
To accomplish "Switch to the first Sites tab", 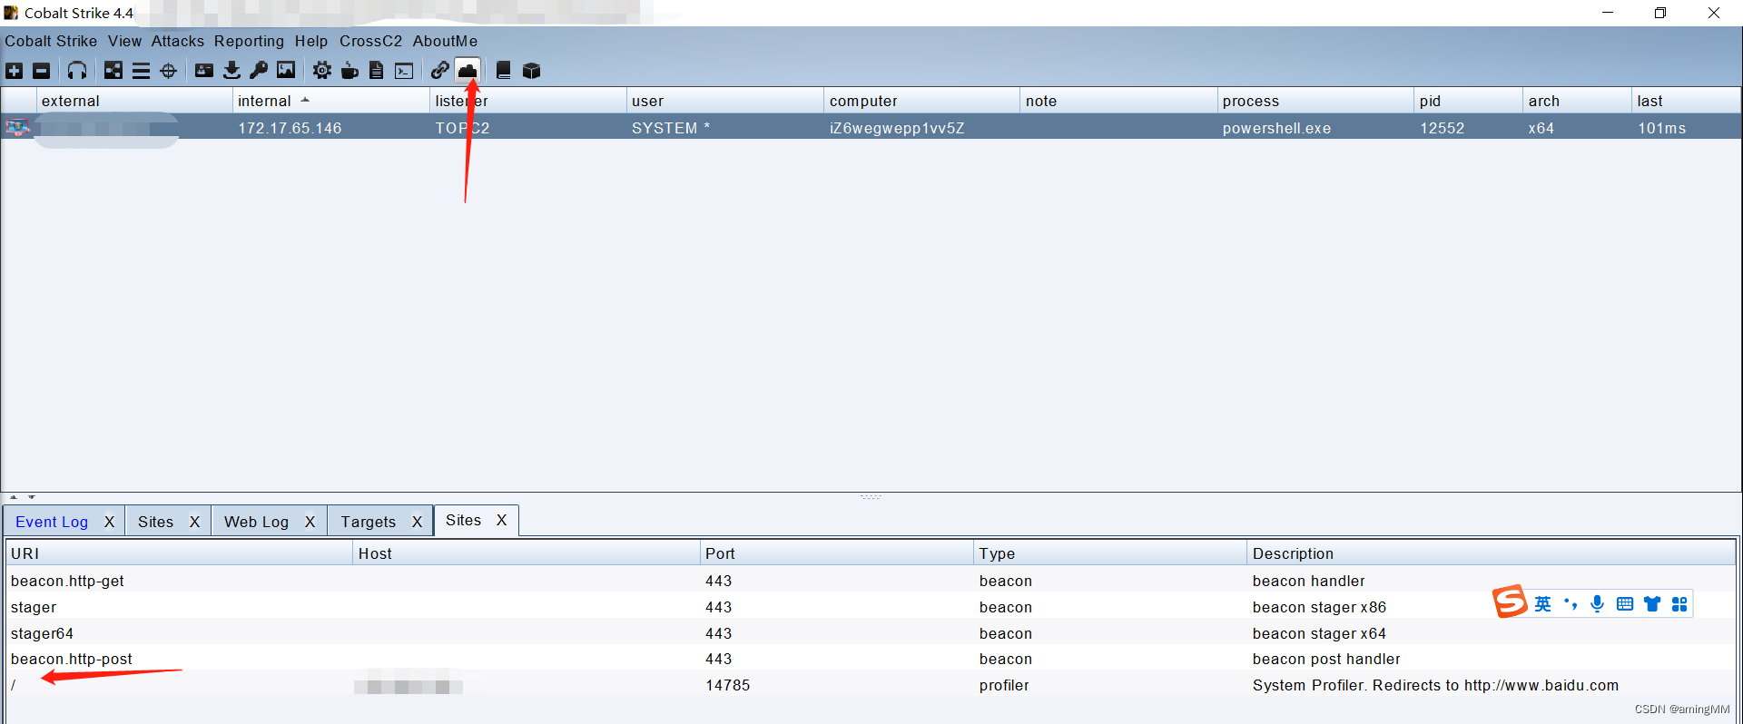I will coord(155,522).
